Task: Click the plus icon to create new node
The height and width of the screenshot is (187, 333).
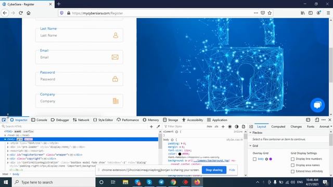Action: coord(151,127)
